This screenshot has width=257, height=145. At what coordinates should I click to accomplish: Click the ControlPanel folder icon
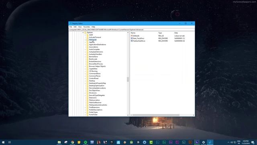[x=88, y=79]
